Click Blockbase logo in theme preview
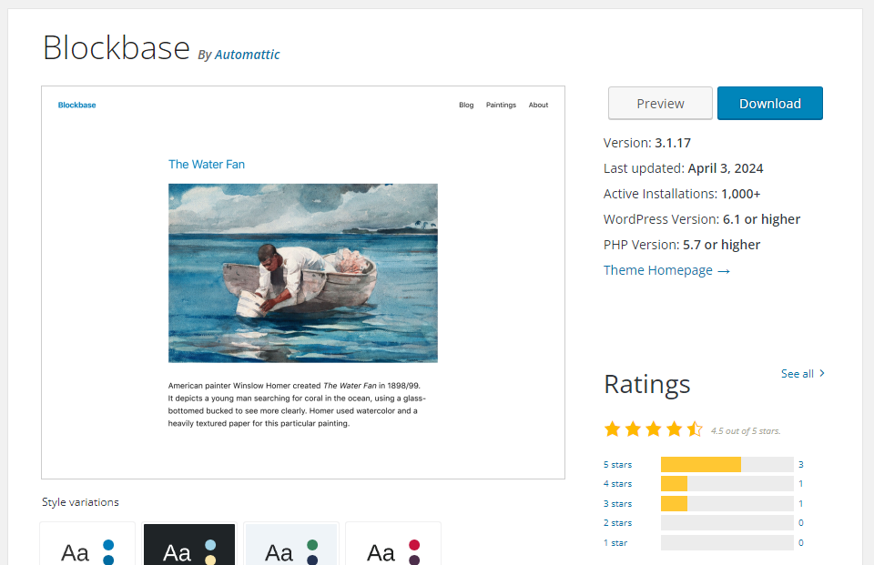 tap(76, 105)
